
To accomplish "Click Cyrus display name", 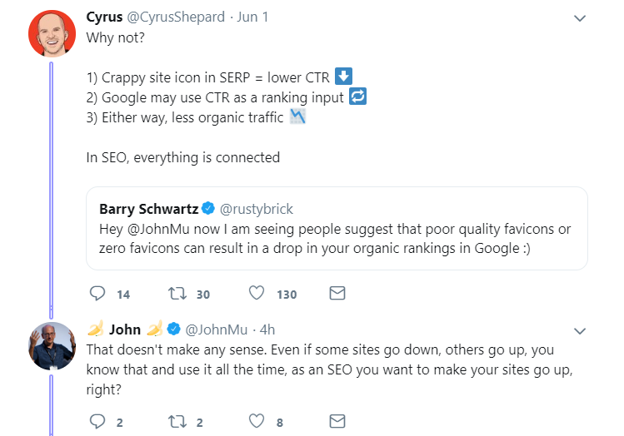I will [104, 17].
